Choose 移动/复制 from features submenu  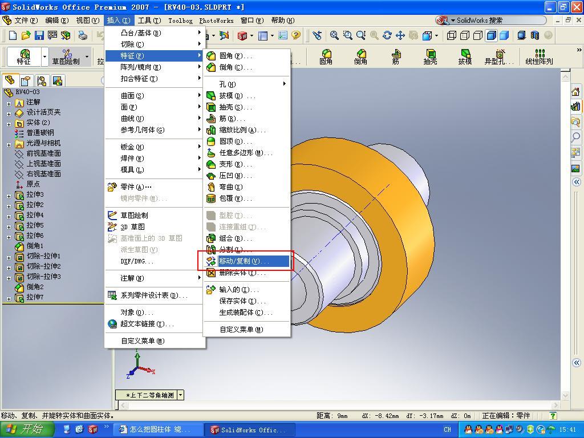[x=247, y=261]
